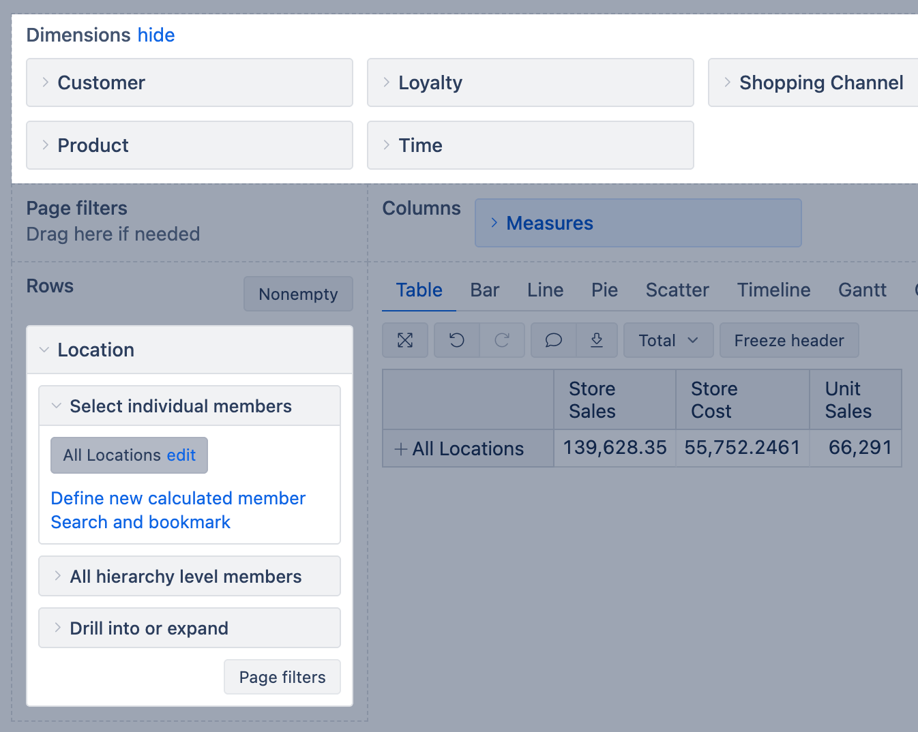Expand All Locations row with plus icon
Viewport: 918px width, 732px height.
[401, 448]
